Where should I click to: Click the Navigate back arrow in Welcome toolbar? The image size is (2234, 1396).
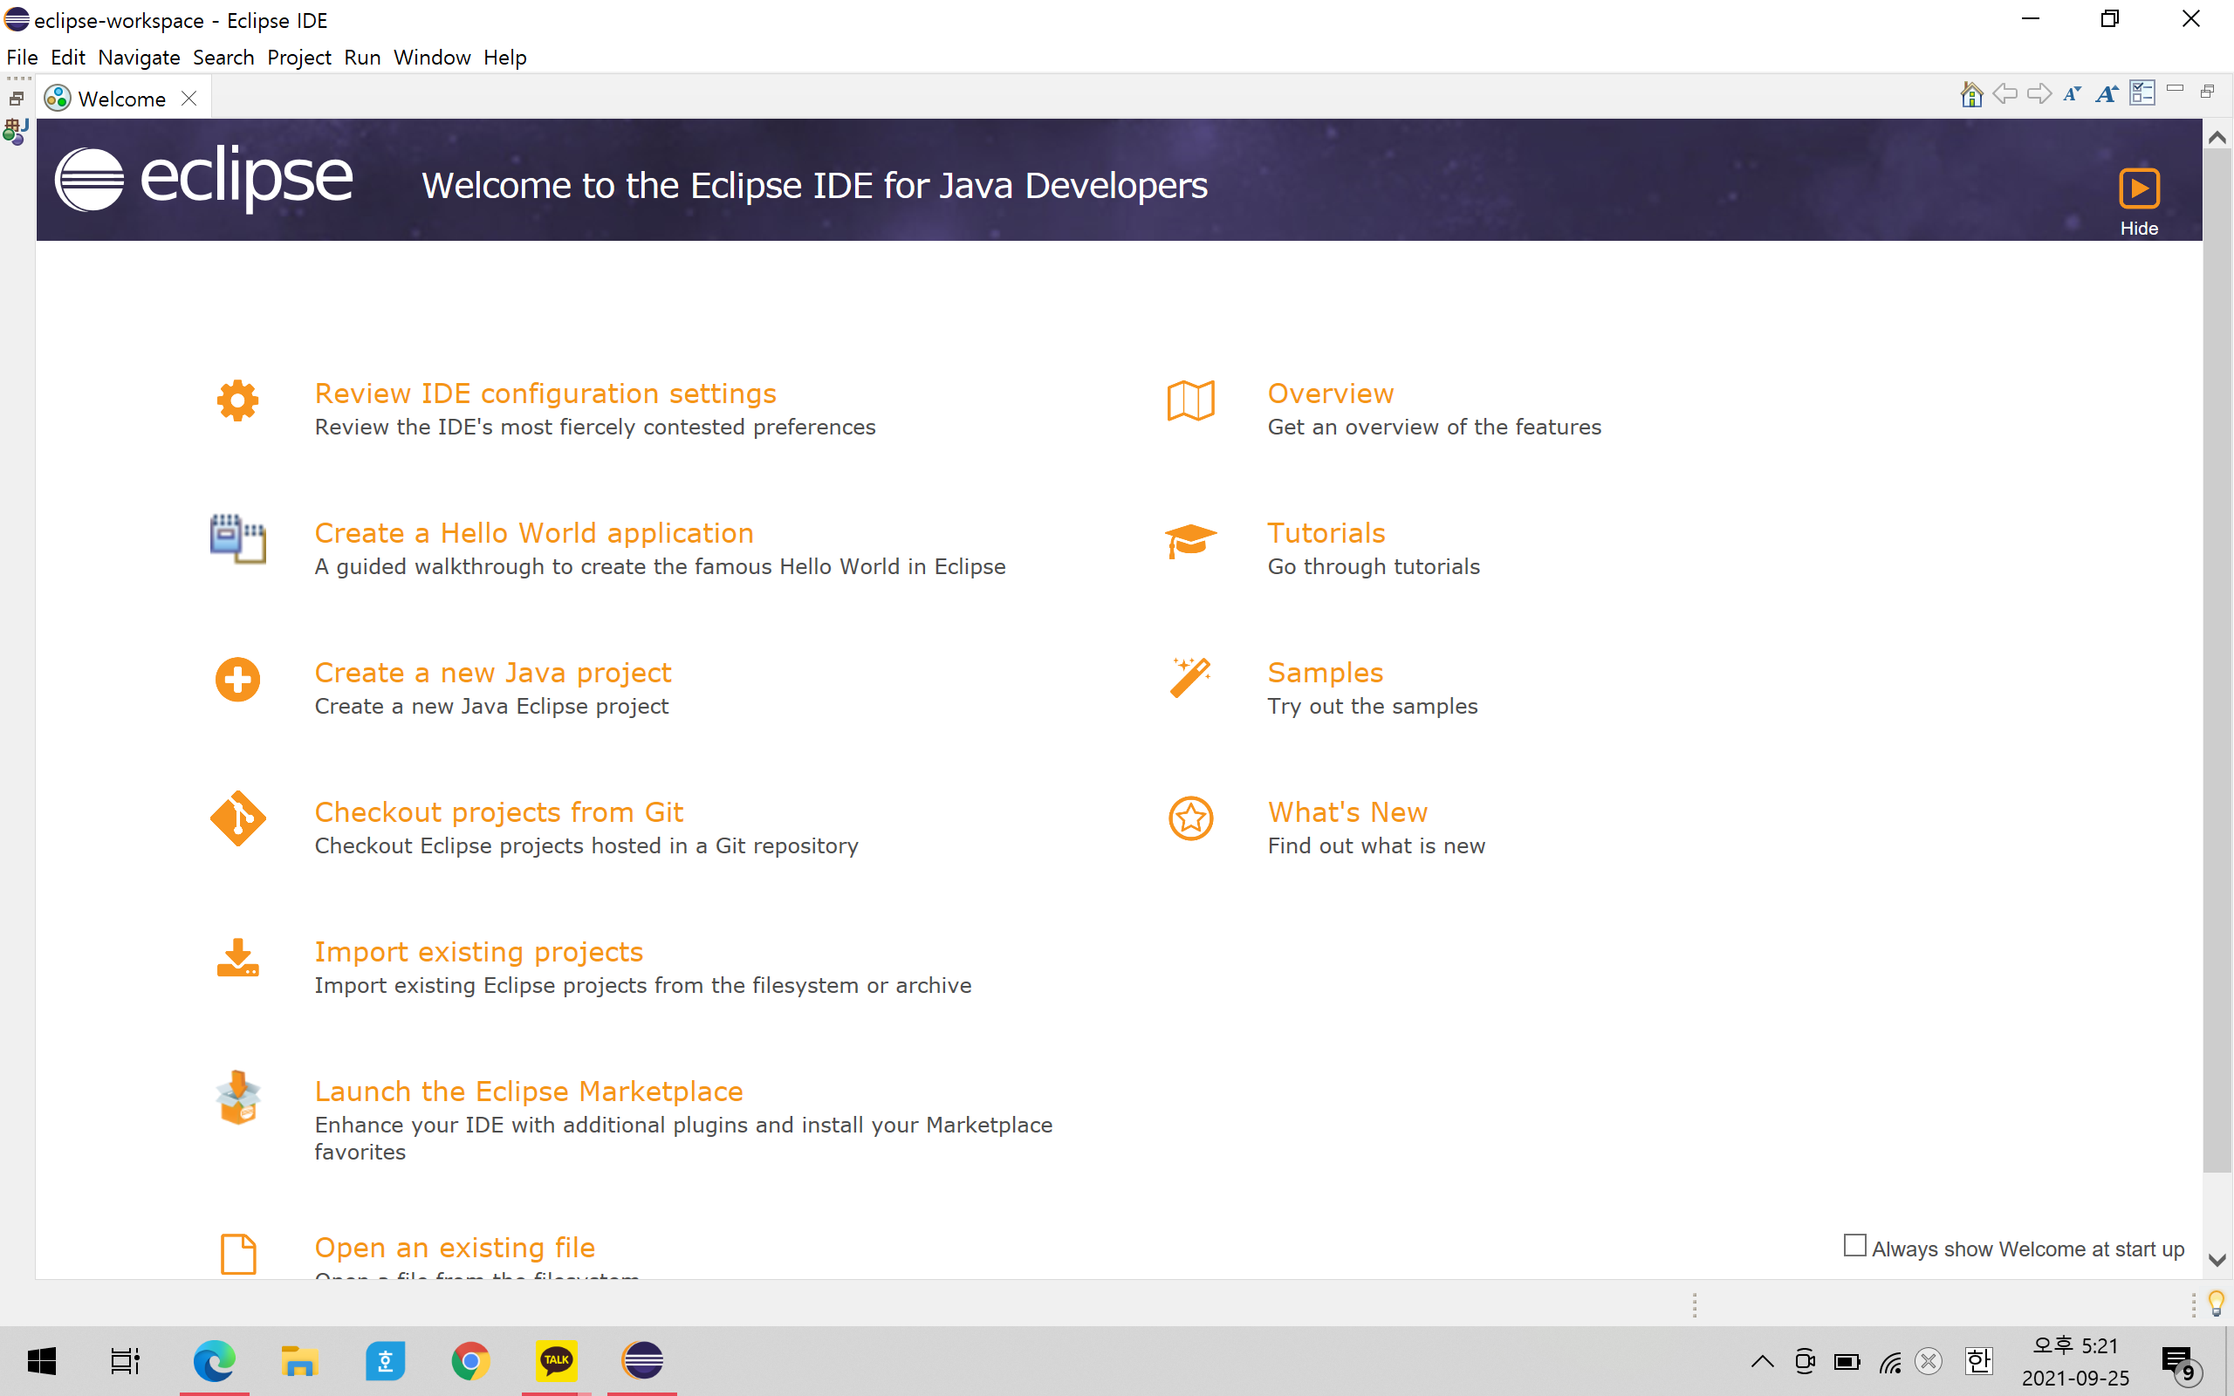coord(2004,94)
